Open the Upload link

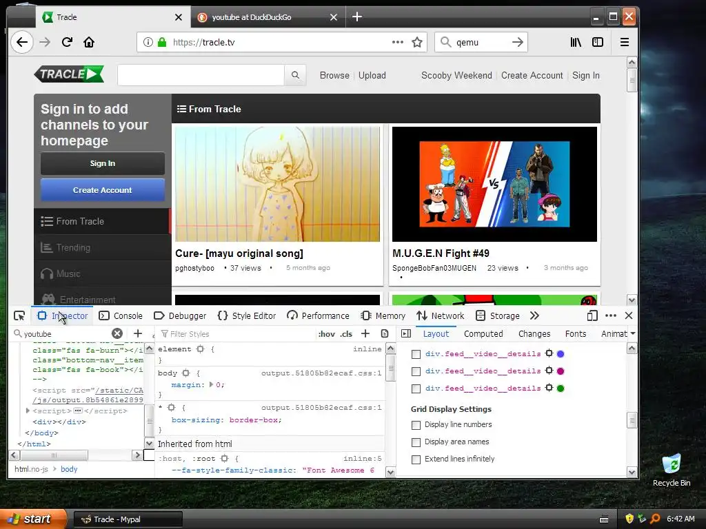[372, 75]
